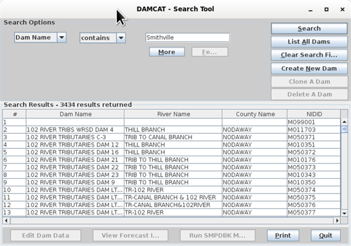
Task: Click NIDID cell MO50375
Action: [314, 197]
